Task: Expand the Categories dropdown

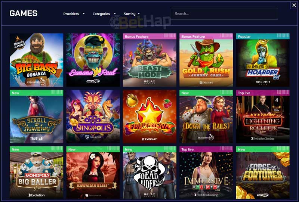Action: pos(104,14)
